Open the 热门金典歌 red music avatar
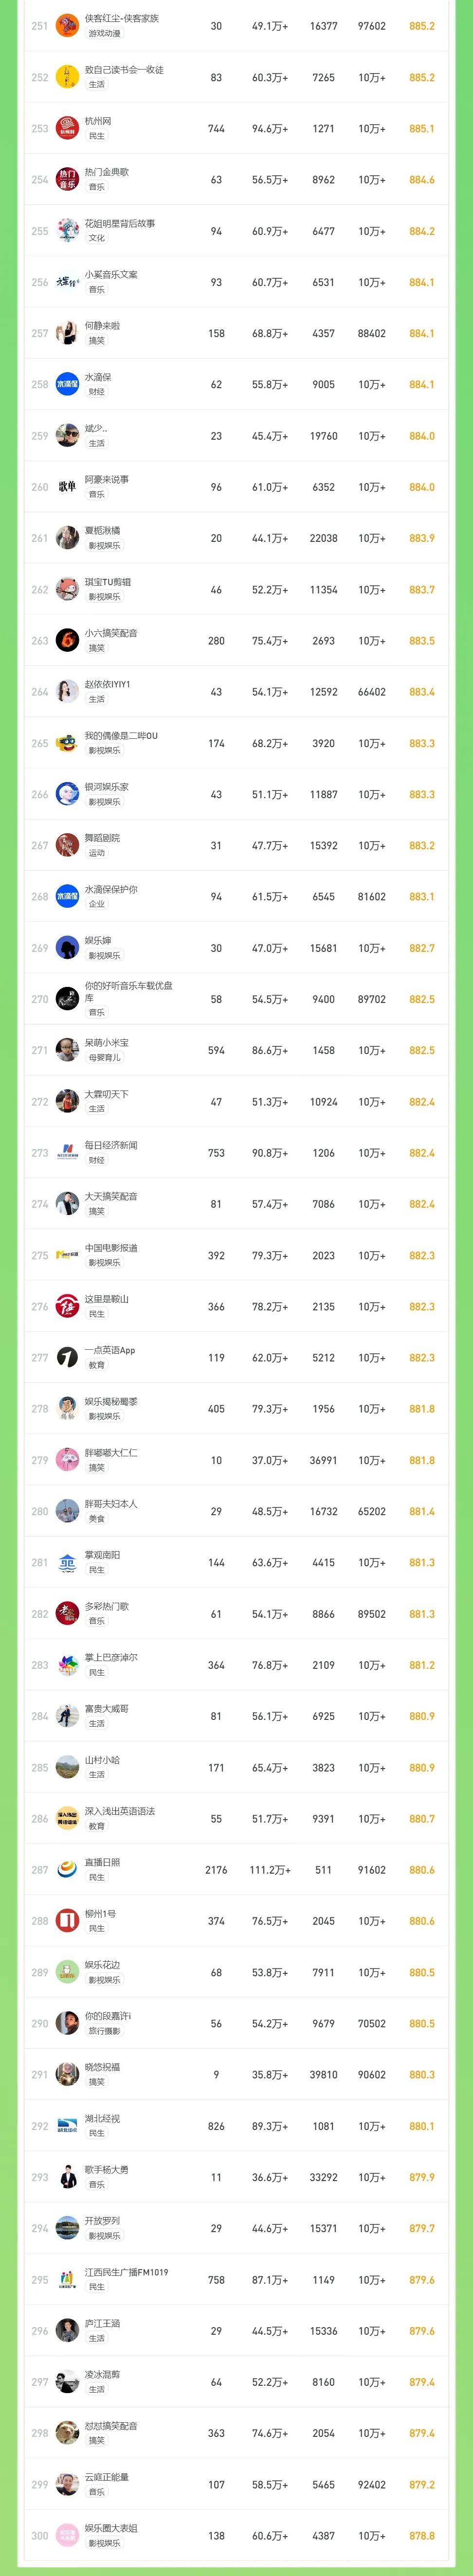Image resolution: width=473 pixels, height=2576 pixels. click(x=67, y=179)
